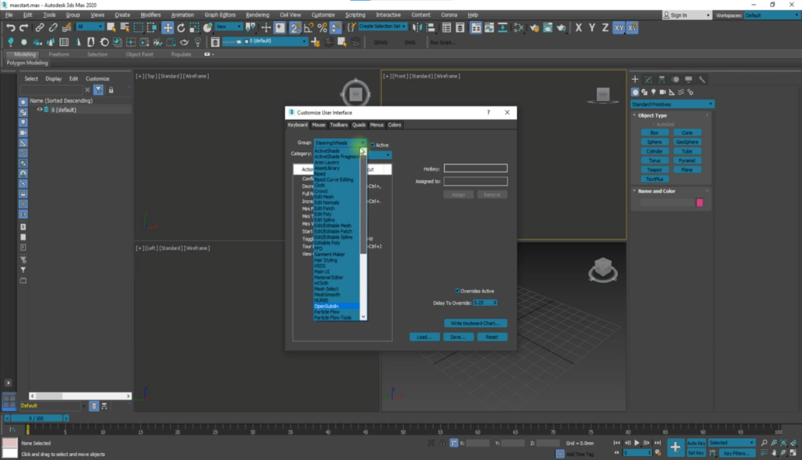Click the Undo arrow icon
Viewport: 802px width, 460px height.
10,27
